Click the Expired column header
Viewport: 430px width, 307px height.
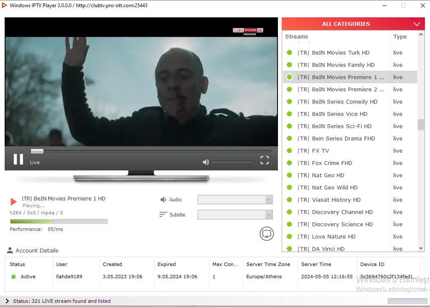click(166, 264)
